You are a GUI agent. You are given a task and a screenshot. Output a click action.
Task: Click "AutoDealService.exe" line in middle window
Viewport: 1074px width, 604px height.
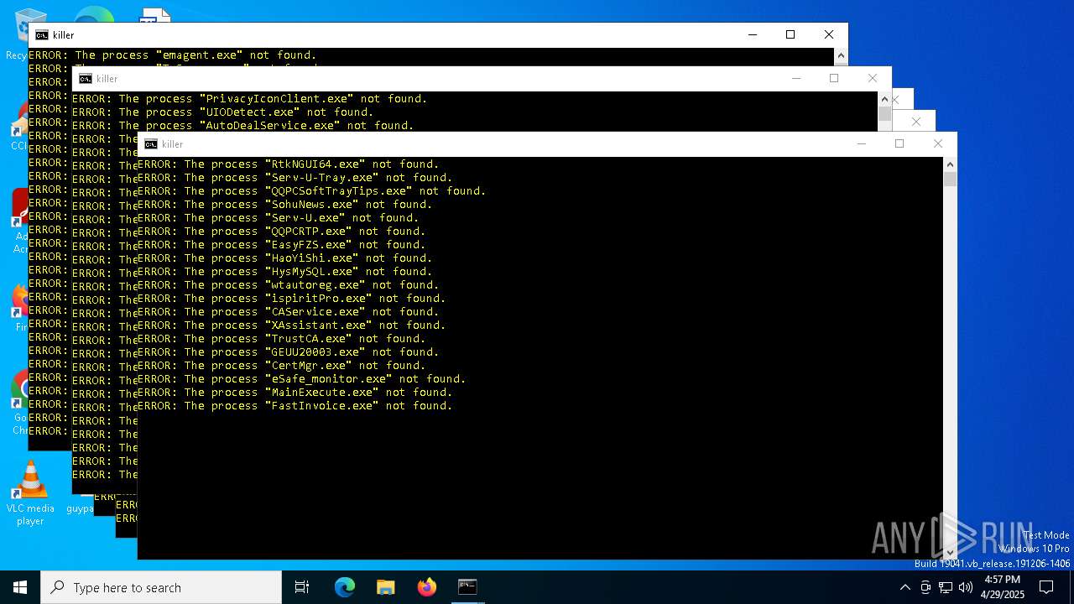242,126
